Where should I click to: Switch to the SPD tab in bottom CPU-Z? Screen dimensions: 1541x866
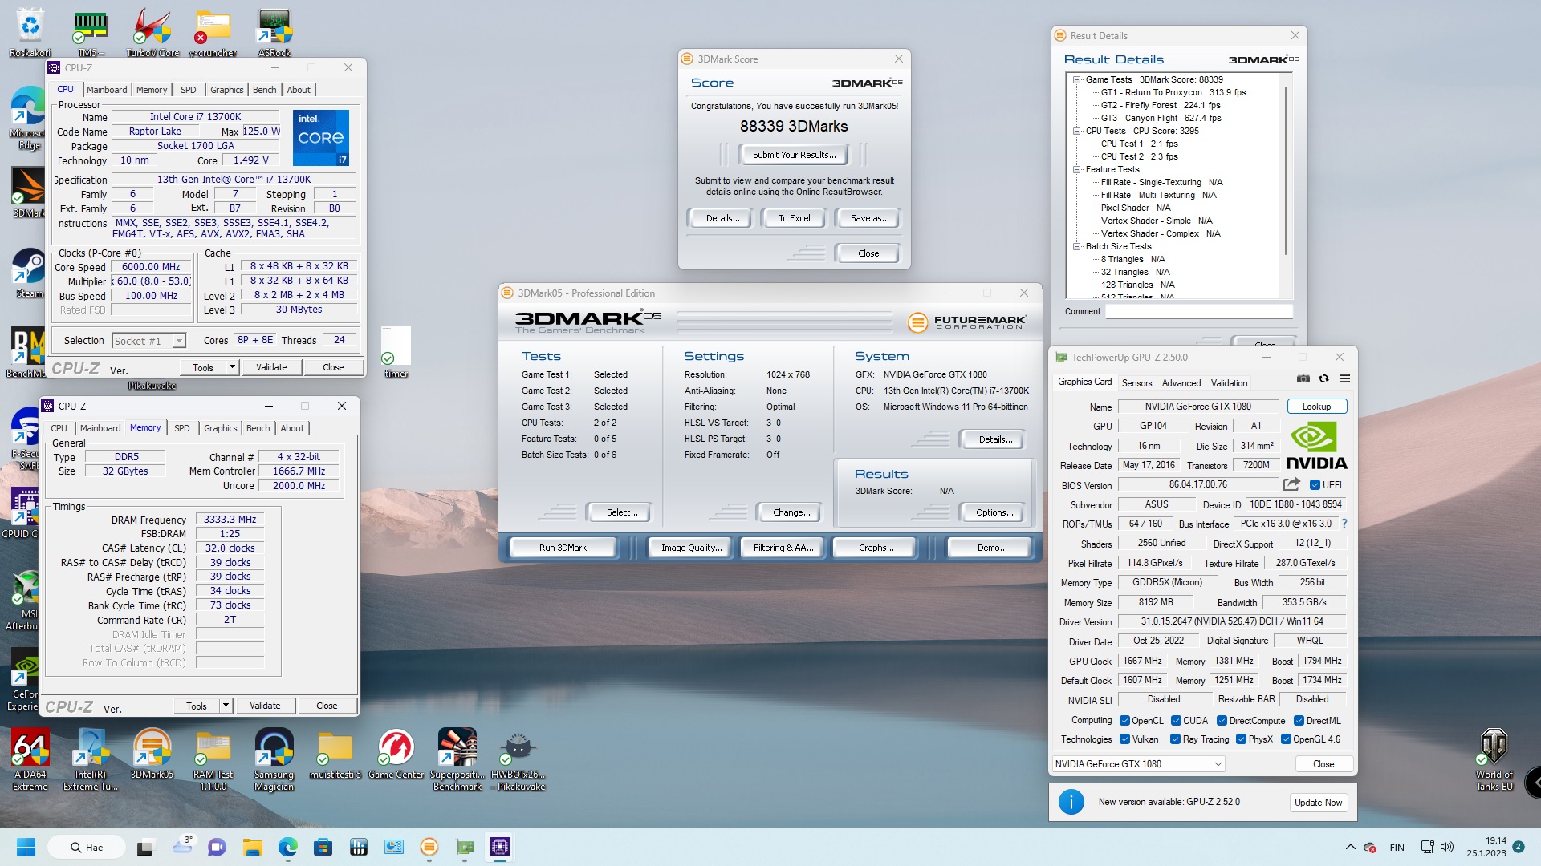point(182,428)
